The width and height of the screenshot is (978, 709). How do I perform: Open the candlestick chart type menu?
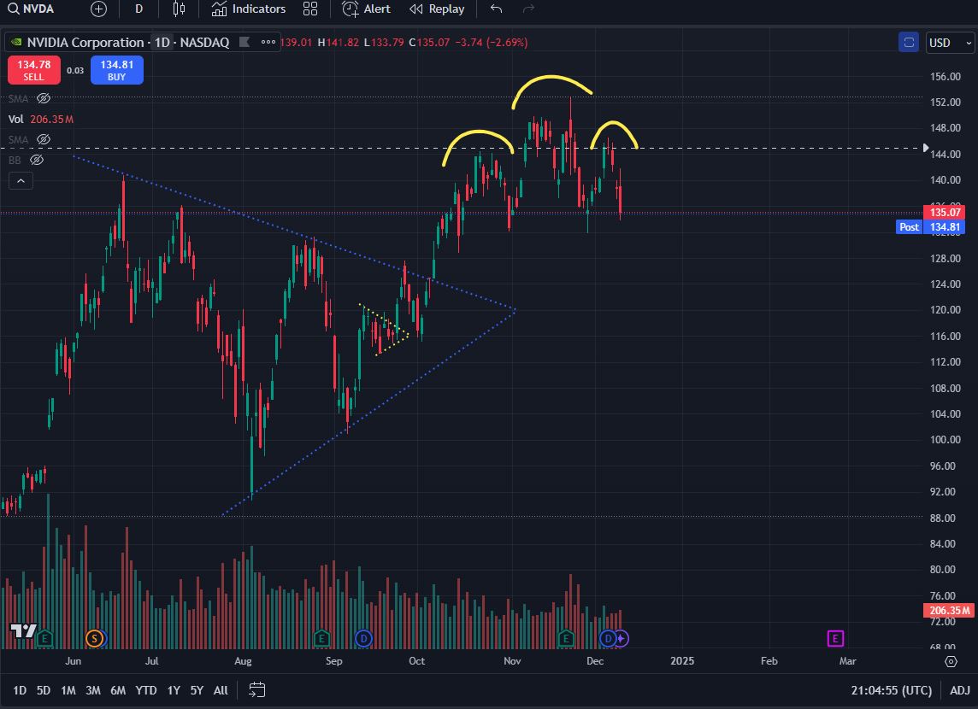(179, 9)
